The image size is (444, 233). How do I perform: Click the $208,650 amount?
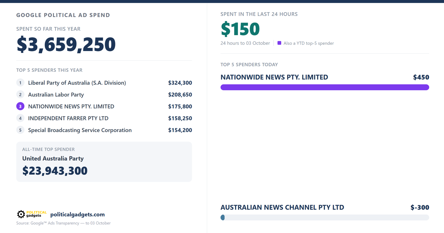click(x=180, y=95)
